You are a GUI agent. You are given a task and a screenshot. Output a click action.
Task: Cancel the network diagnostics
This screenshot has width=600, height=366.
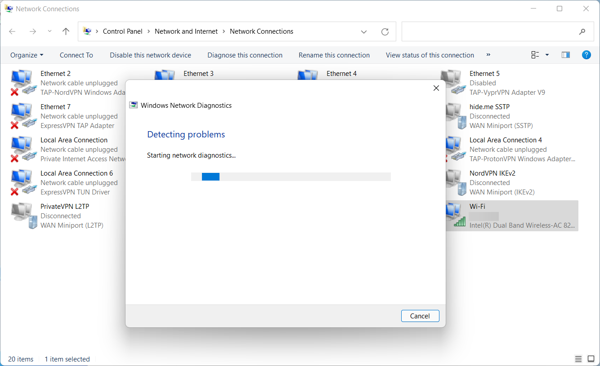pos(420,316)
